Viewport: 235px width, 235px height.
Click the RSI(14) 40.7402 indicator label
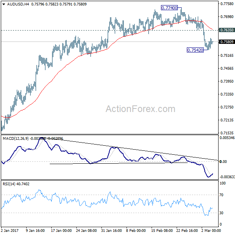[16, 184]
